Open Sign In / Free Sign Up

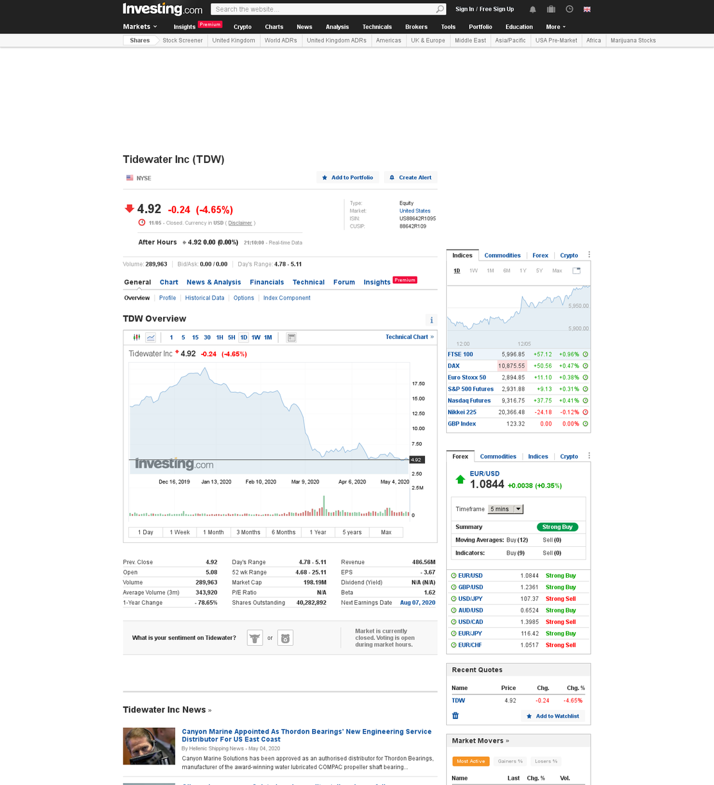(485, 10)
